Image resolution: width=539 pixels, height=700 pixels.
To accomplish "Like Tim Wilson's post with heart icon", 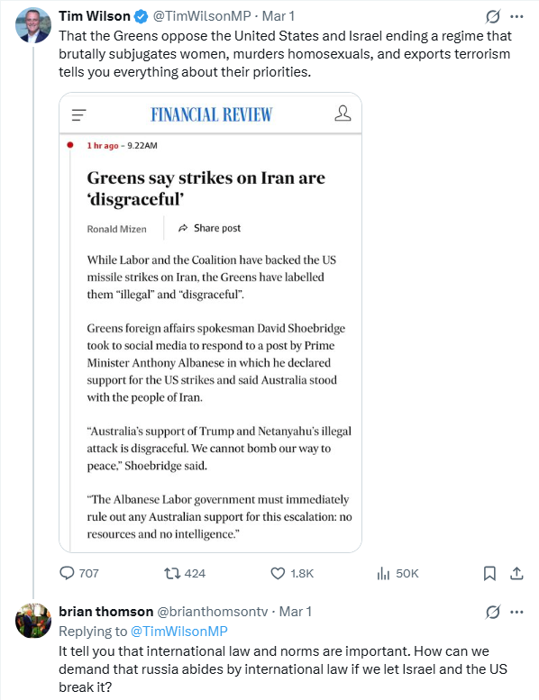I will click(278, 573).
